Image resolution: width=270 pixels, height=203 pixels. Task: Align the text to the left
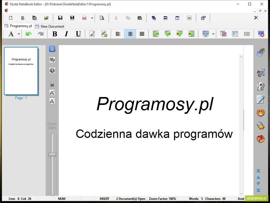118,34
